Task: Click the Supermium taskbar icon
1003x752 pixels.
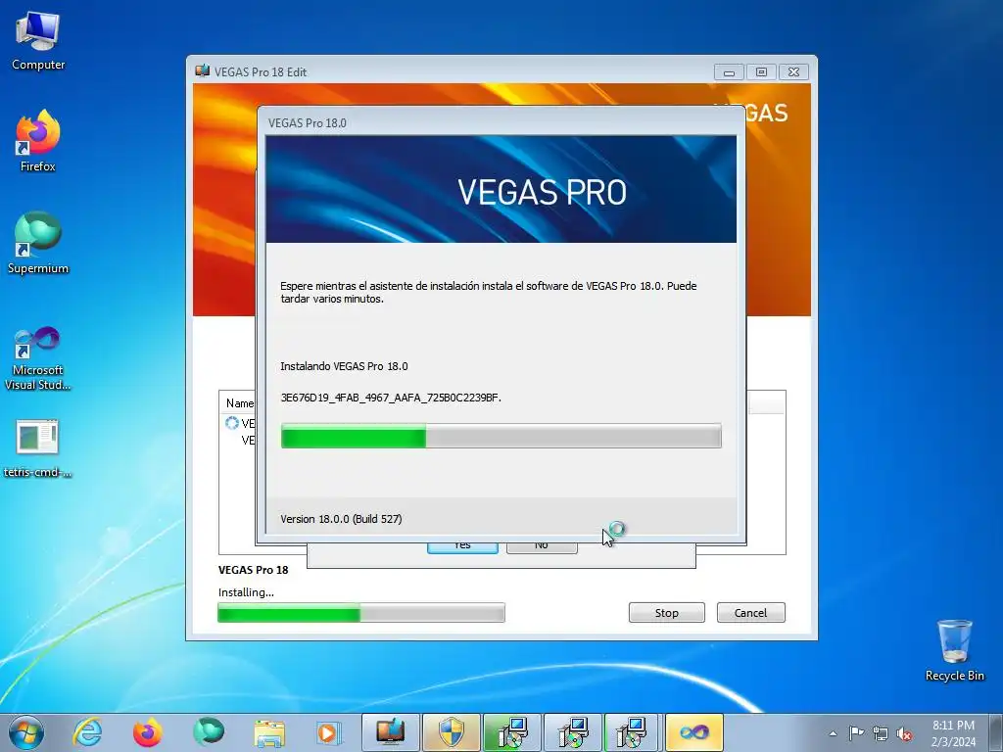Action: pyautogui.click(x=209, y=732)
